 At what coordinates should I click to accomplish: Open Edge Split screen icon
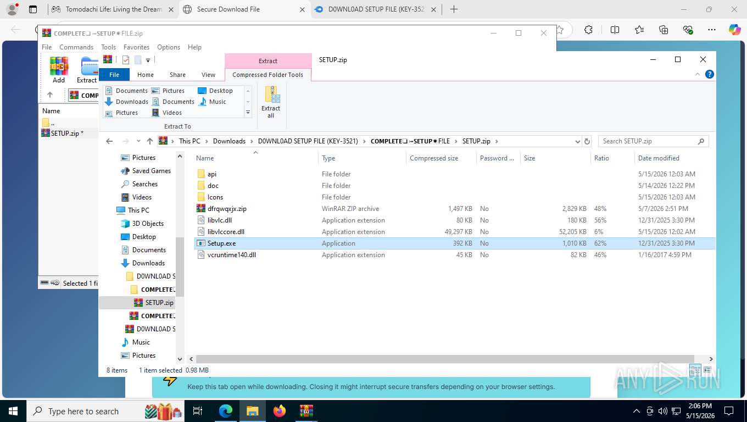point(615,30)
